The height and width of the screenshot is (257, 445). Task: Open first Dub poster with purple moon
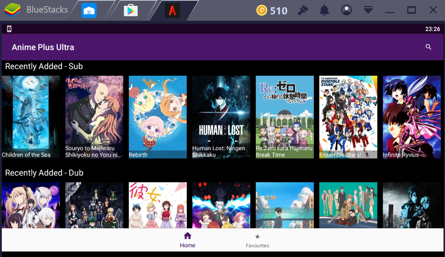click(31, 205)
